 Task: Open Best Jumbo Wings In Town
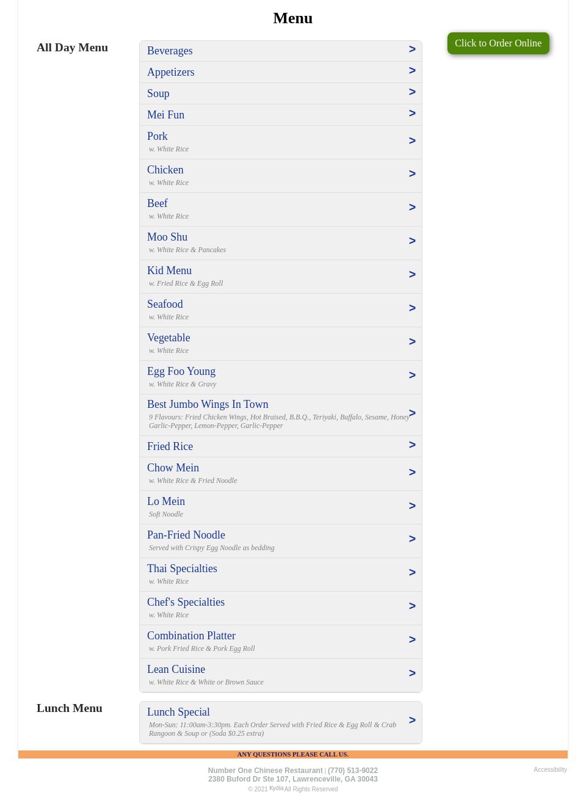208,404
